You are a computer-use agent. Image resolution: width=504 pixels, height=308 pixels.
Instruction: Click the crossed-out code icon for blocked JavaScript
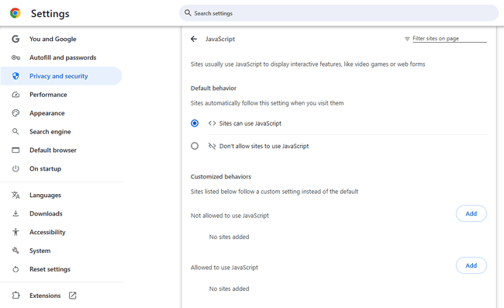(x=212, y=146)
